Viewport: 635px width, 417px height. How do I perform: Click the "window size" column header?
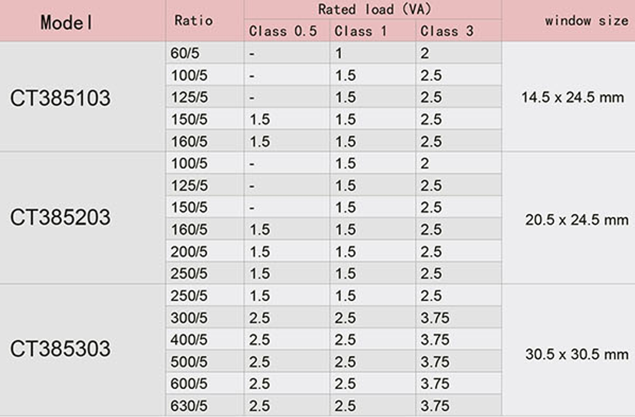pos(586,20)
